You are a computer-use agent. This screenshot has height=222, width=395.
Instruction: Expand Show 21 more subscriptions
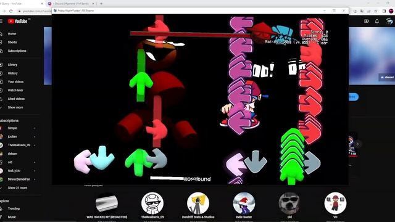(x=18, y=187)
